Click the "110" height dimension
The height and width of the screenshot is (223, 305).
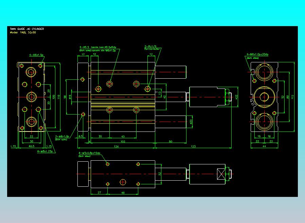(58, 97)
